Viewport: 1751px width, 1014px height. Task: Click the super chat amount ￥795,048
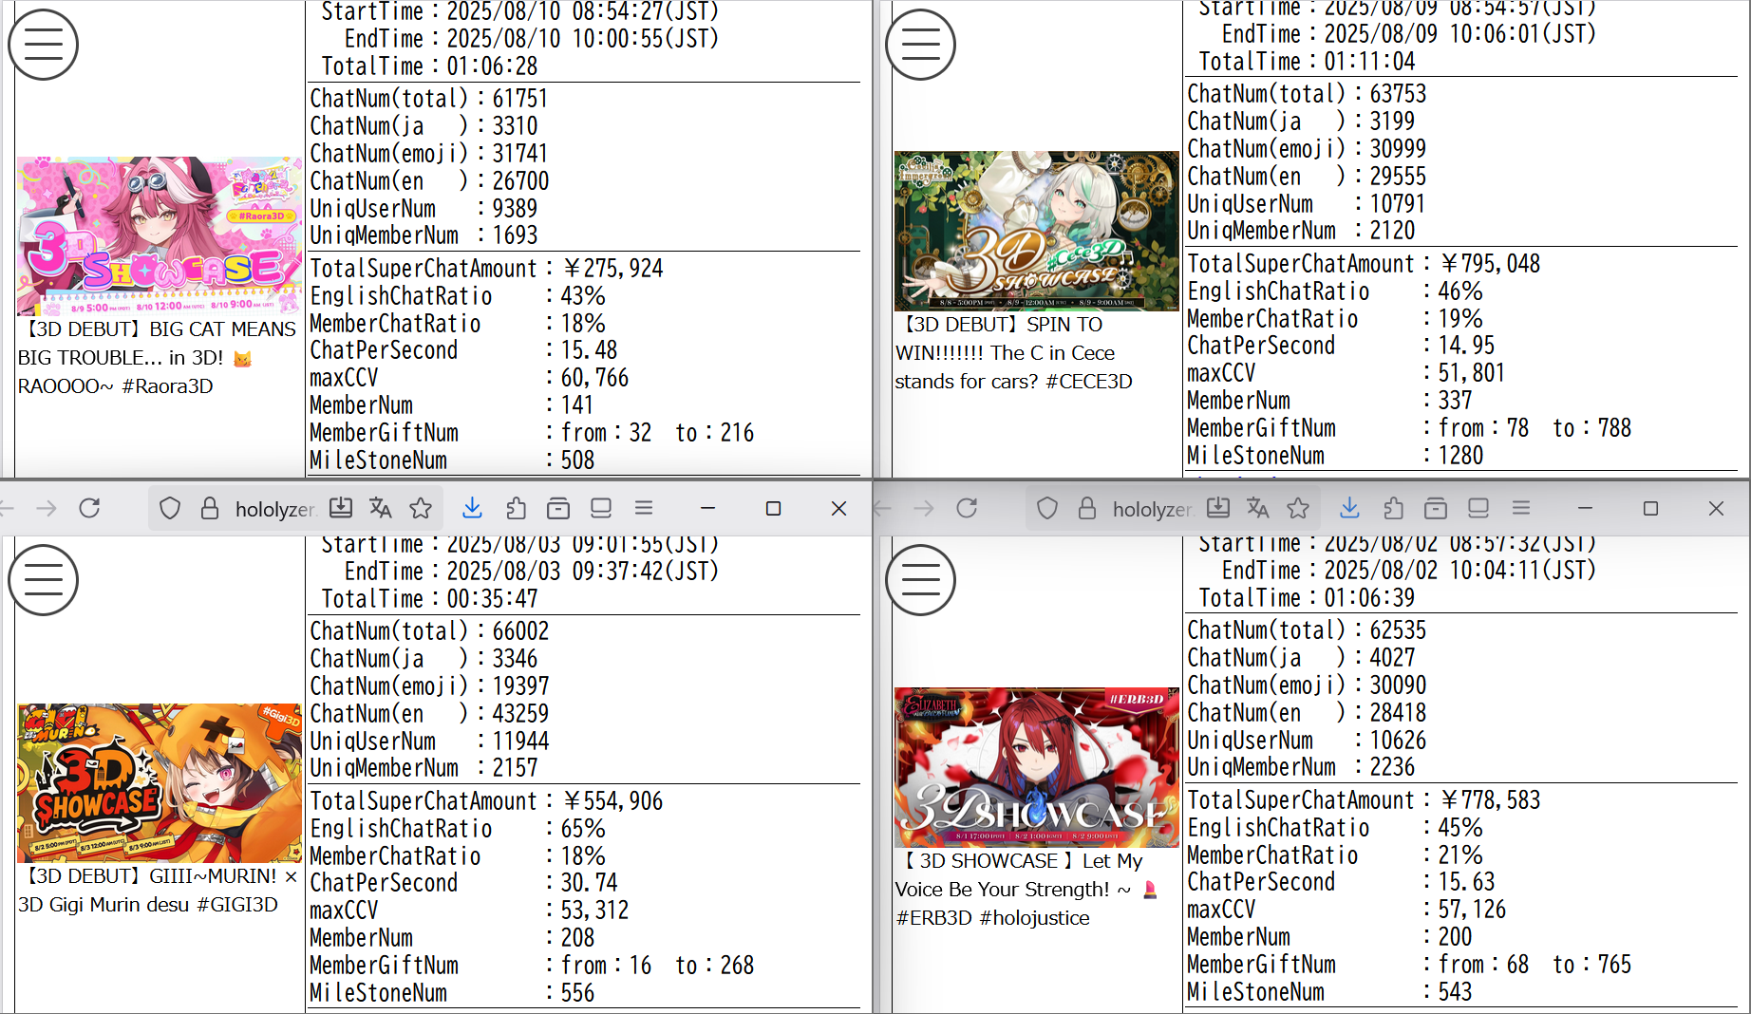tap(1491, 264)
